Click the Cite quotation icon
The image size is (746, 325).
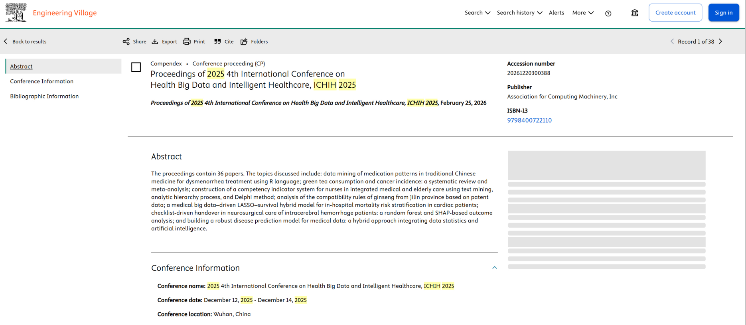coord(217,41)
